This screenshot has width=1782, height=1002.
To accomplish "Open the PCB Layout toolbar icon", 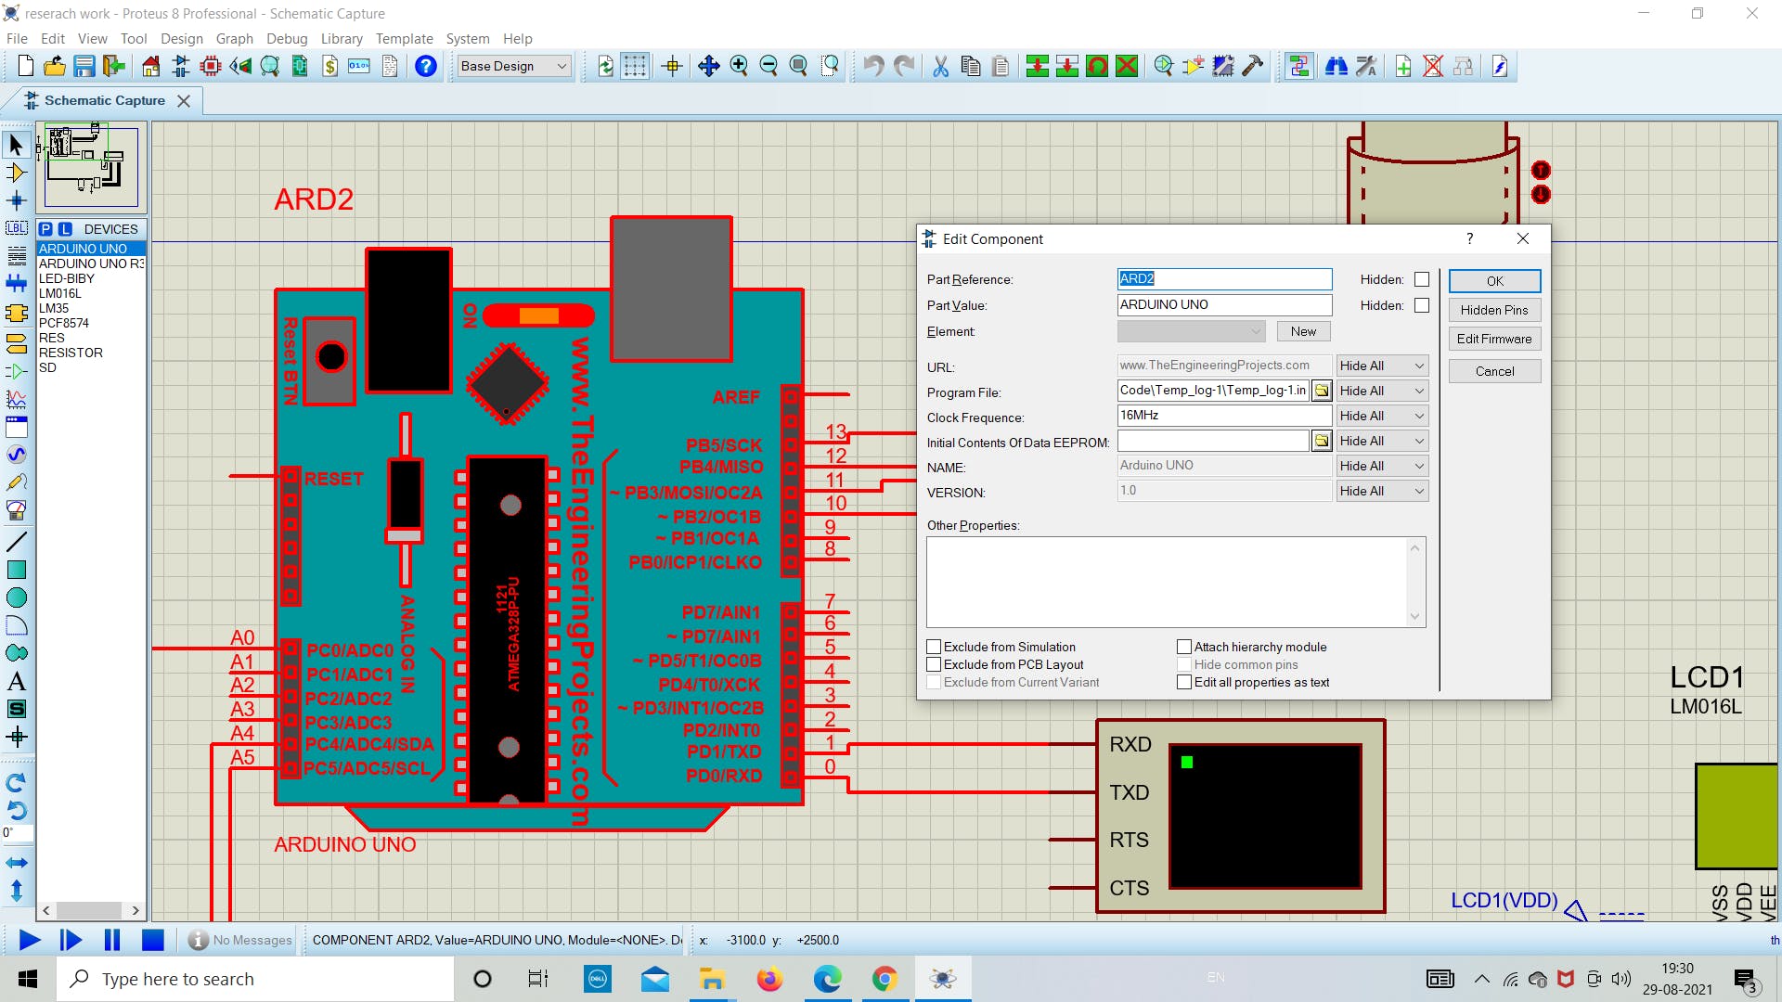I will 211,66.
